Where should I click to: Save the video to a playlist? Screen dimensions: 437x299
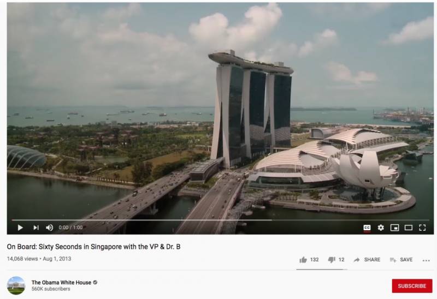[401, 260]
